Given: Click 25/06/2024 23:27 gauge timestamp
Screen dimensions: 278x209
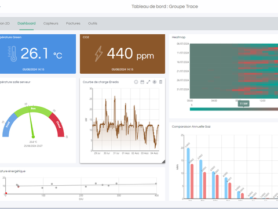Looking at the screenshot, I should [x=33, y=146].
